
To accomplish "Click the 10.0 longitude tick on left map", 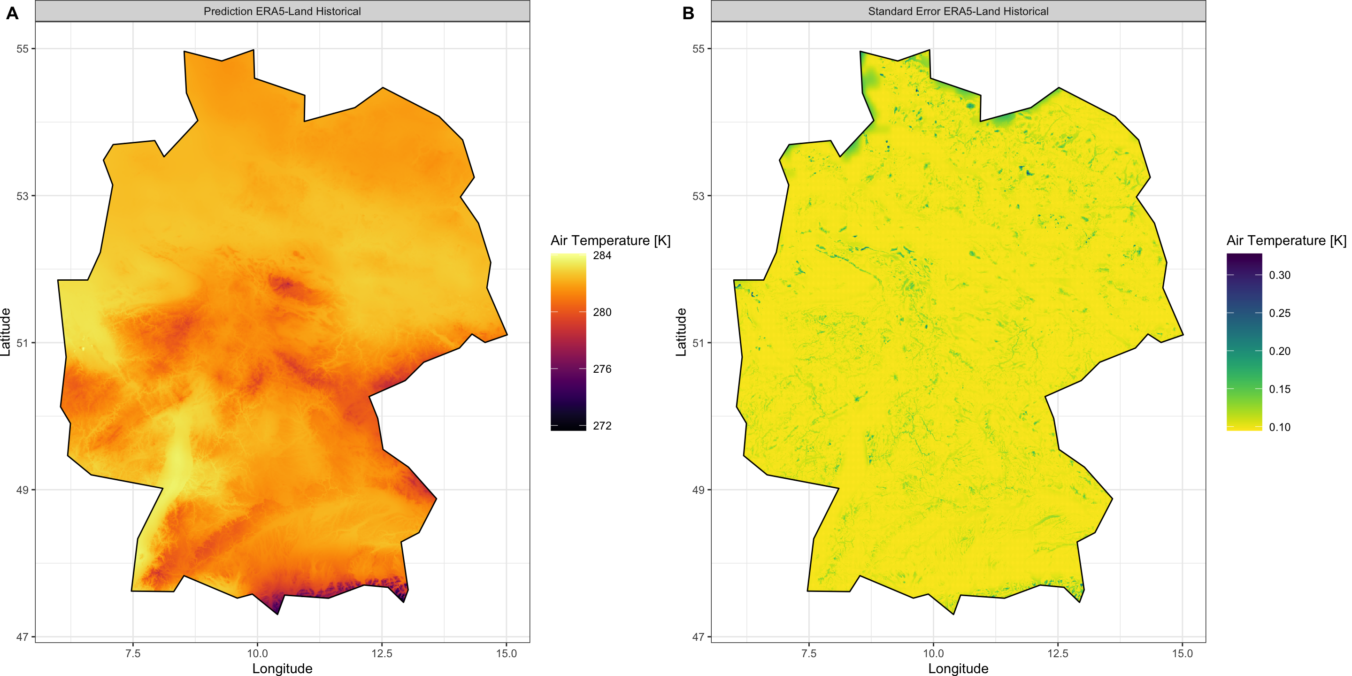I will [257, 653].
